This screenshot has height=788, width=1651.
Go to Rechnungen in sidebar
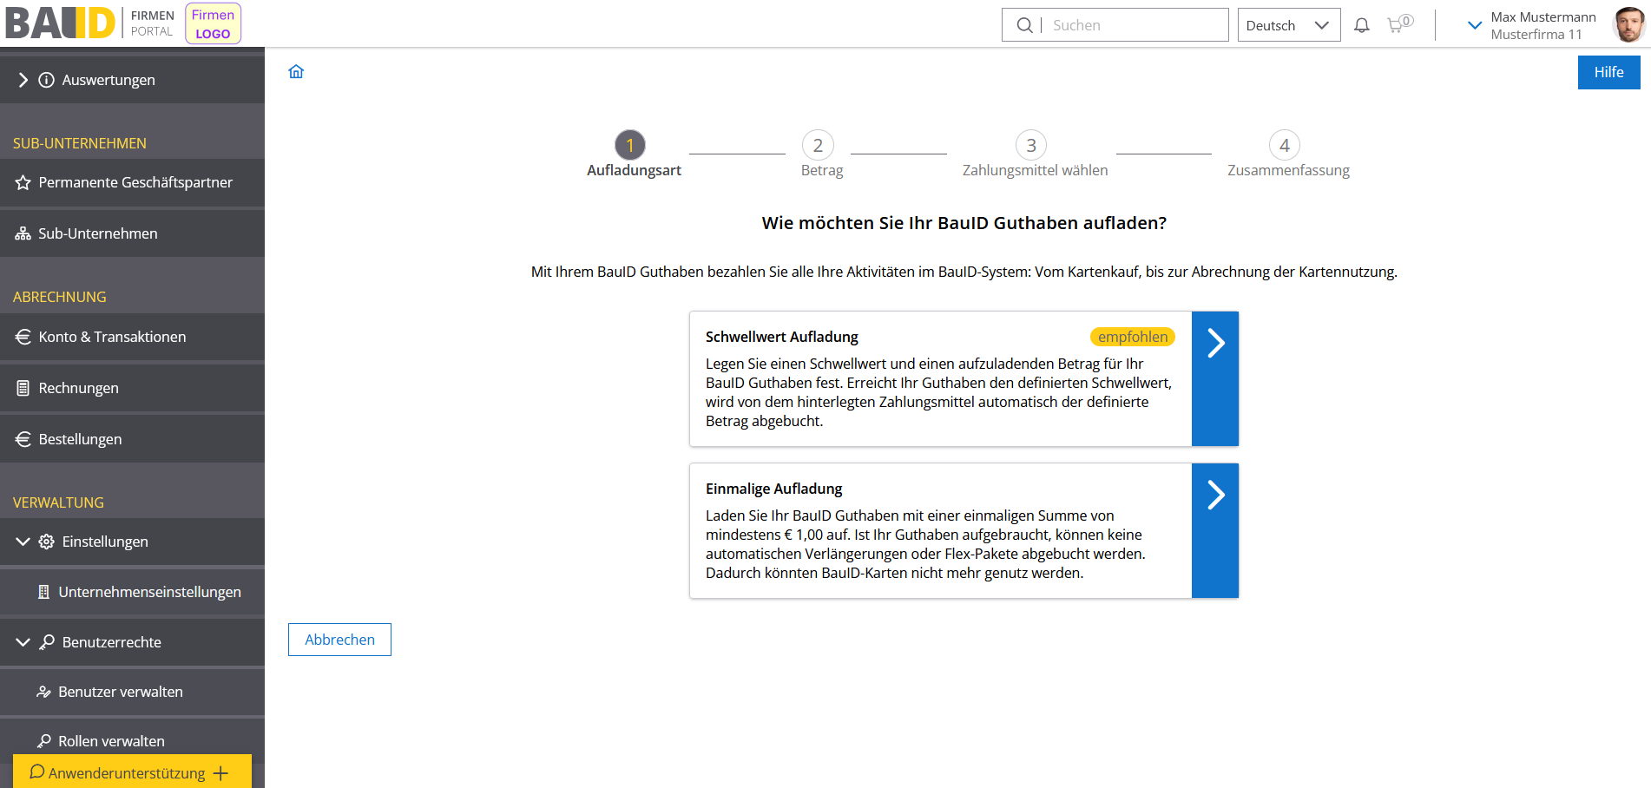pos(132,388)
